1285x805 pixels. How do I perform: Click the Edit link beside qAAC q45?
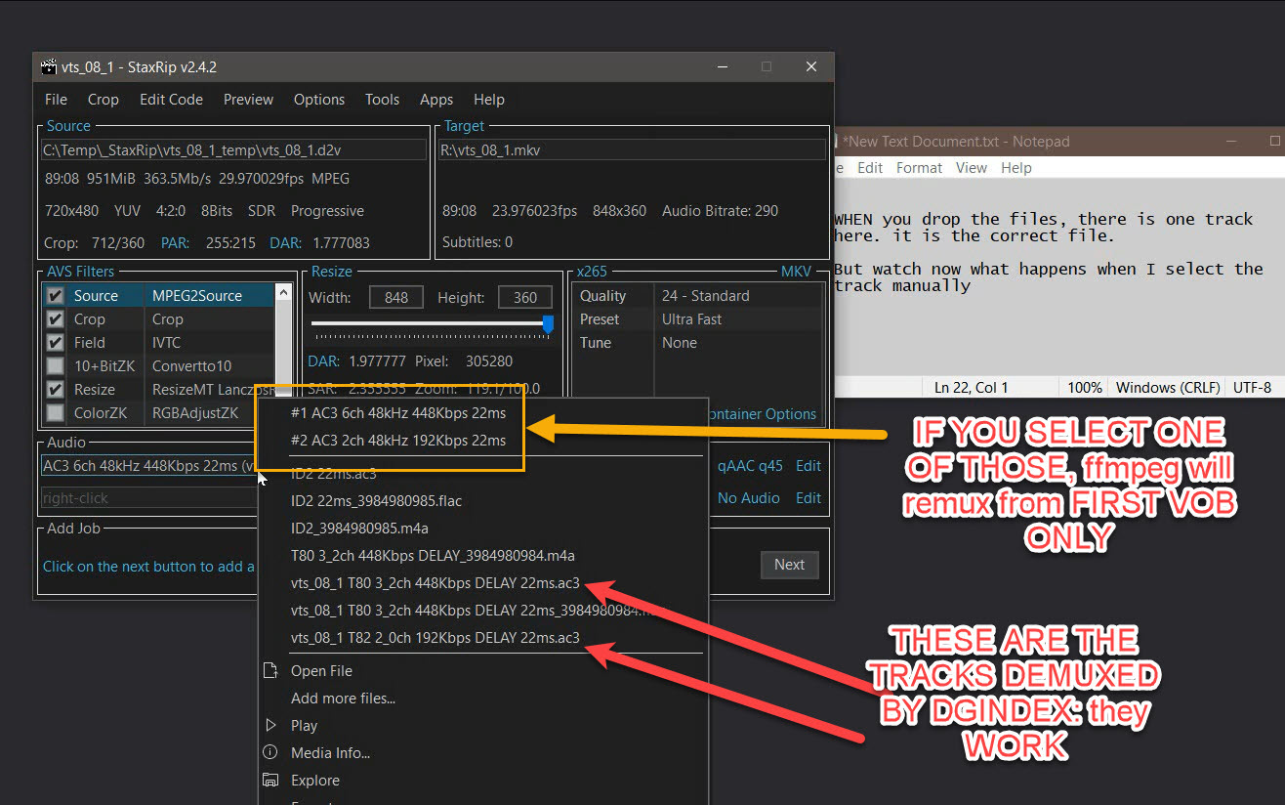coord(808,466)
